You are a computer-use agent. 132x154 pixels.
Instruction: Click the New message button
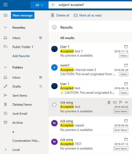coord(23,15)
